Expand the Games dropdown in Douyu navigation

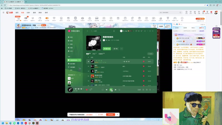pyautogui.click(x=40, y=12)
